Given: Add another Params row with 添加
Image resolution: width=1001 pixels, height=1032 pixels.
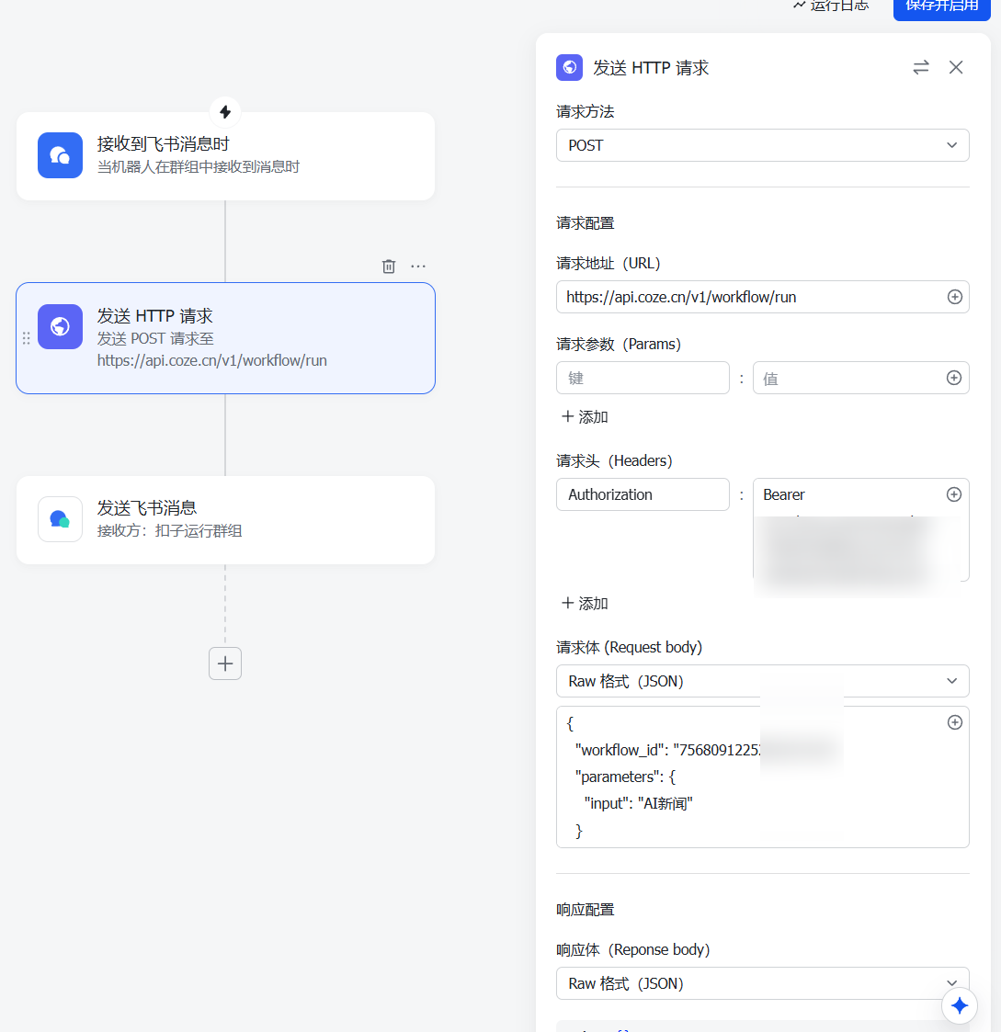Looking at the screenshot, I should 585,416.
